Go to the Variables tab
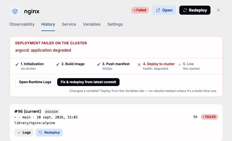Image resolution: width=232 pixels, height=141 pixels. coord(92,24)
